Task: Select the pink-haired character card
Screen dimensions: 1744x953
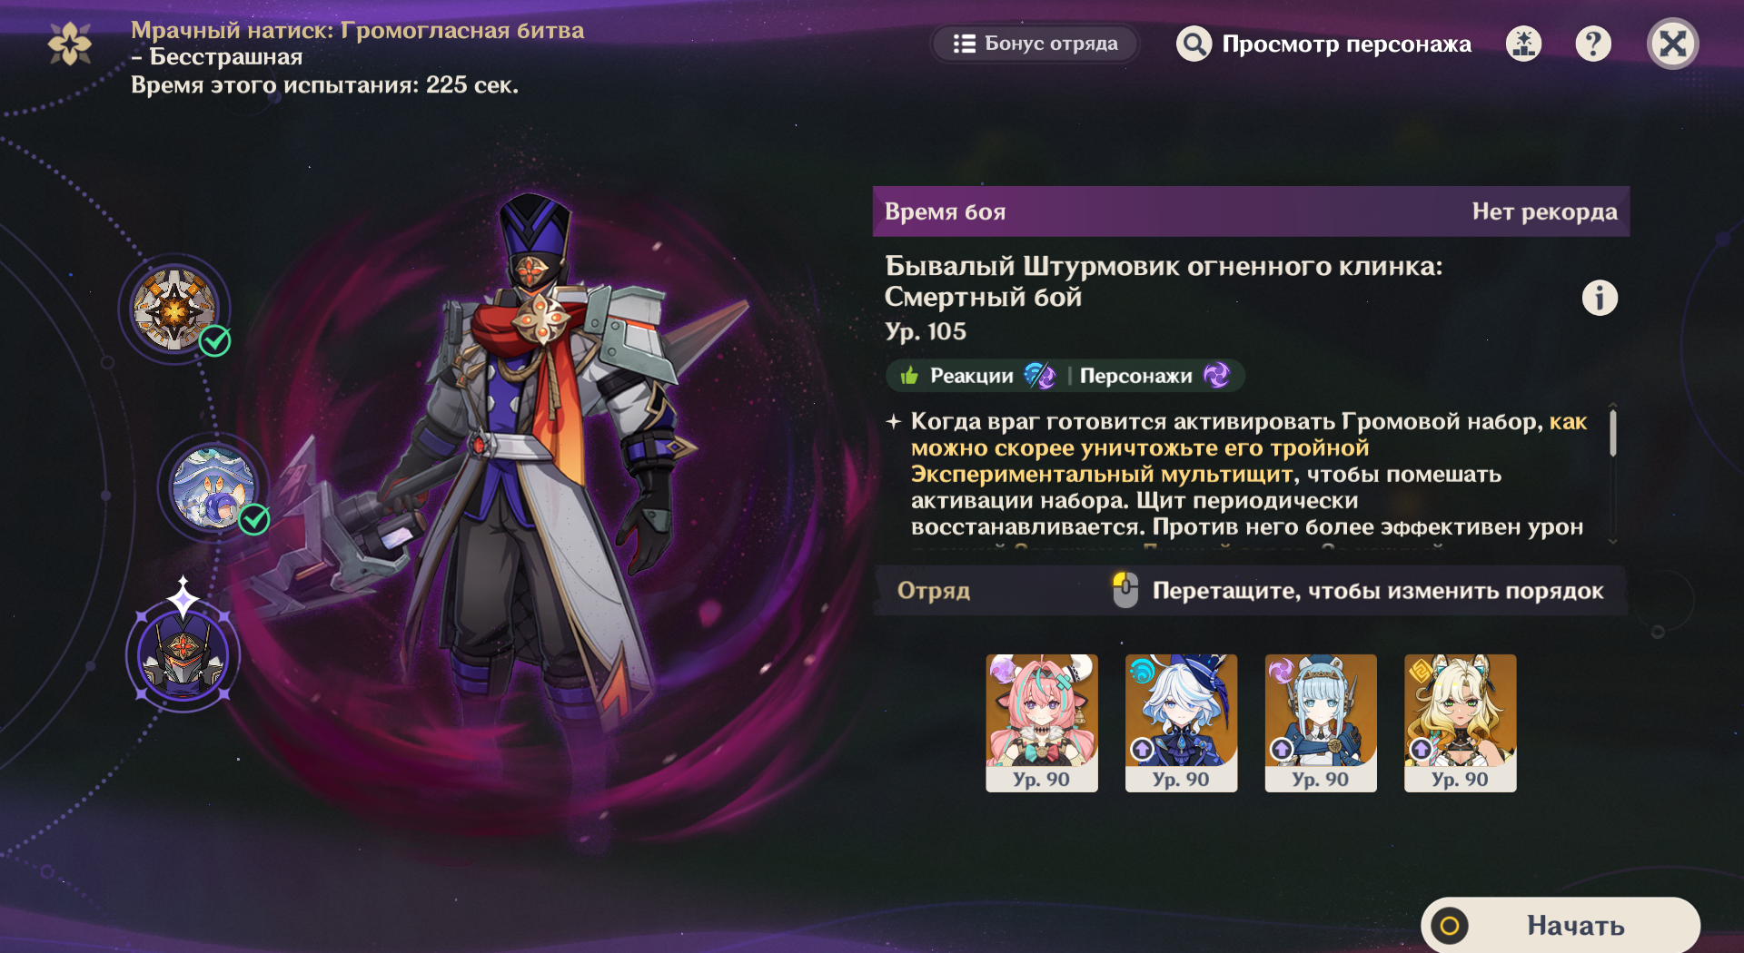Action: point(1042,723)
